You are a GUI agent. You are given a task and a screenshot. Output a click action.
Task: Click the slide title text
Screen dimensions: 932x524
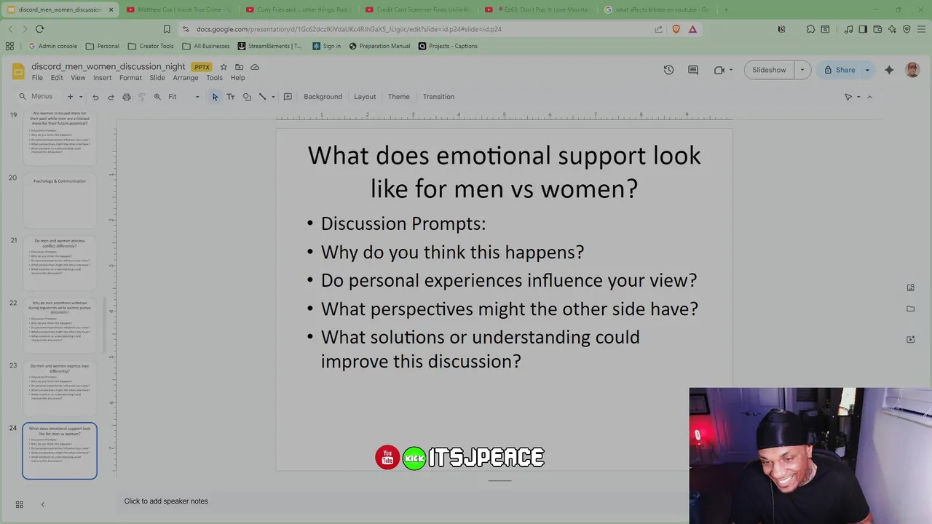pos(504,172)
